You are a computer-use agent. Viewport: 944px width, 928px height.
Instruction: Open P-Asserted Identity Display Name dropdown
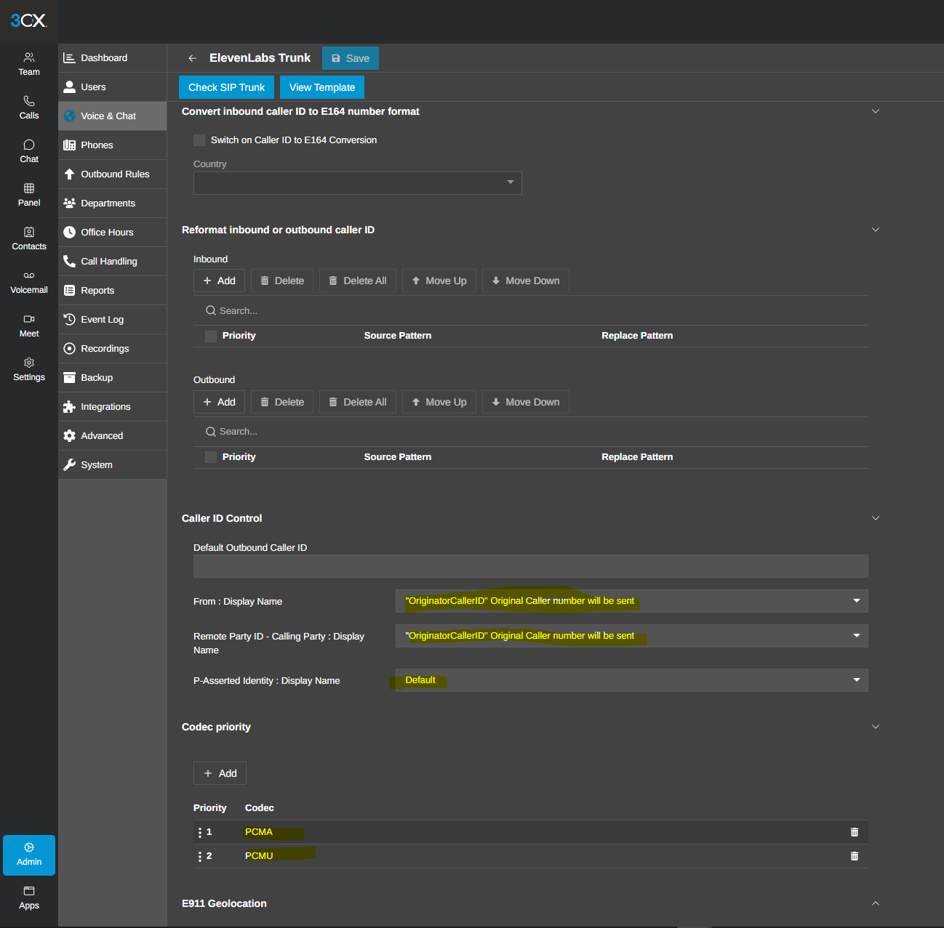pos(631,680)
